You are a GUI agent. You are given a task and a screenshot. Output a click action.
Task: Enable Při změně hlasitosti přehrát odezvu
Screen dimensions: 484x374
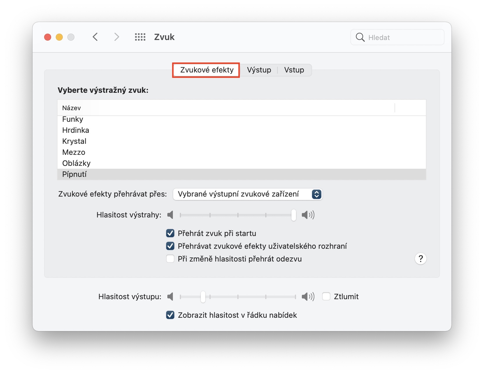coord(170,259)
